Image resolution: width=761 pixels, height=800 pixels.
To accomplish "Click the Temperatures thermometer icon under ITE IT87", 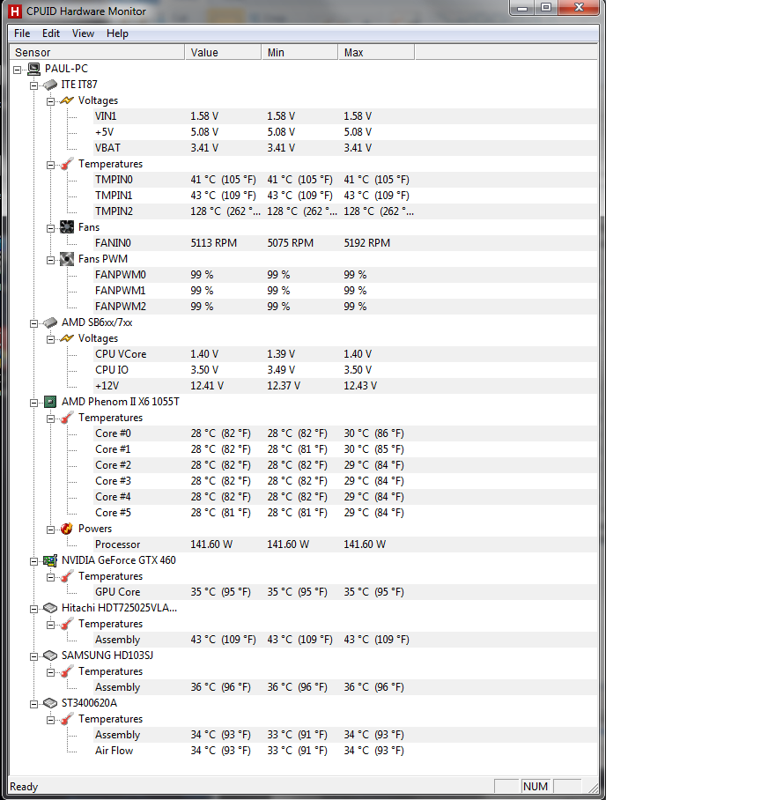I will pyautogui.click(x=67, y=164).
